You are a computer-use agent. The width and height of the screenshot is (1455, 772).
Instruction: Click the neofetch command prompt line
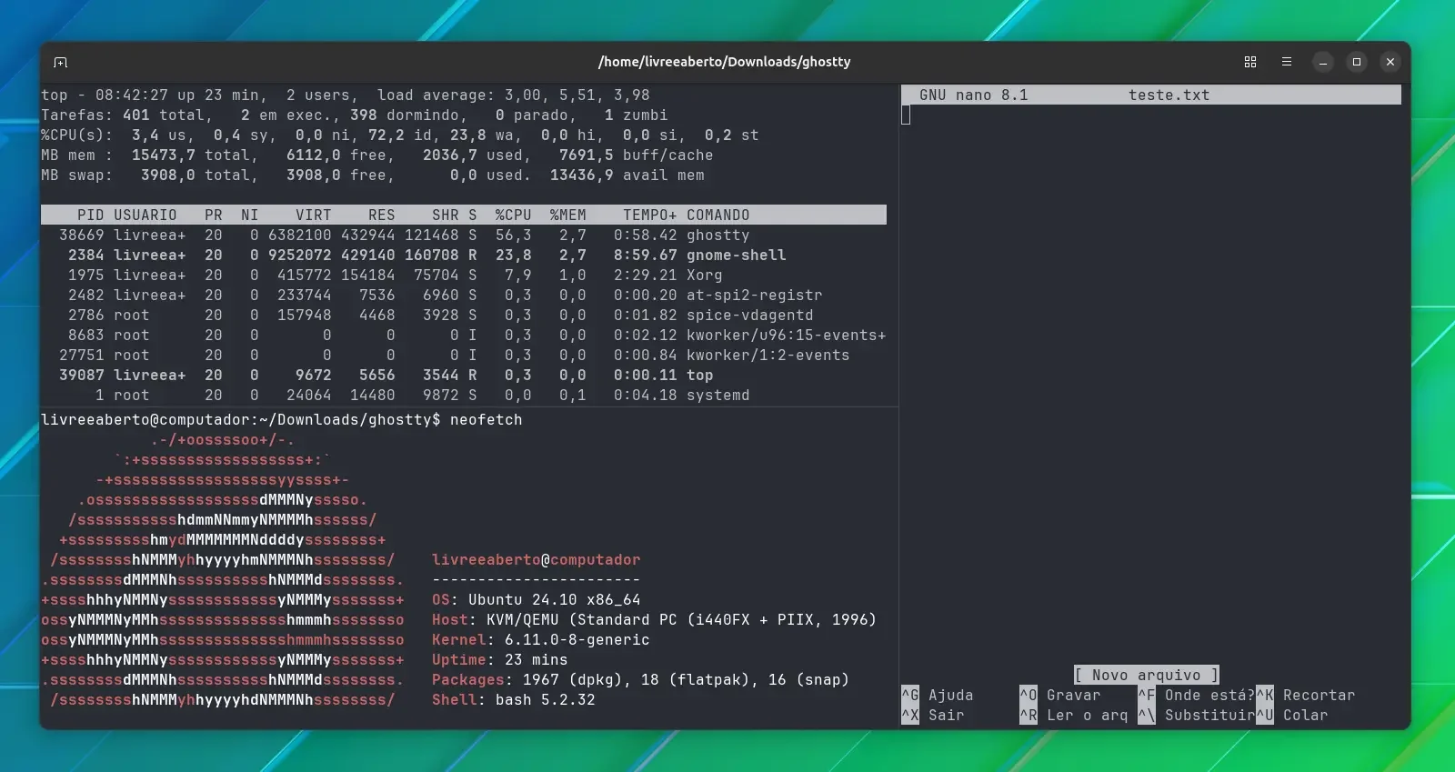tap(282, 420)
